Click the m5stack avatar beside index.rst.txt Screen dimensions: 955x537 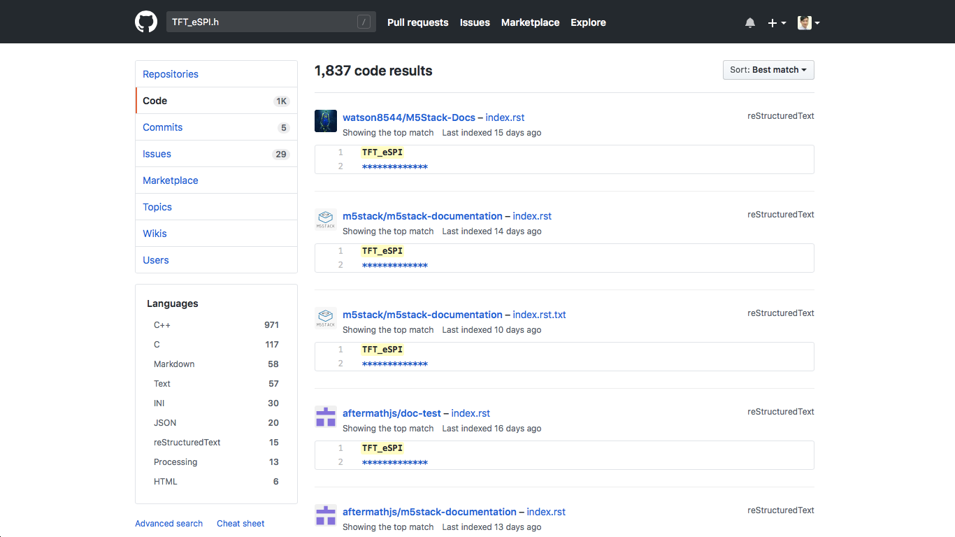tap(326, 318)
